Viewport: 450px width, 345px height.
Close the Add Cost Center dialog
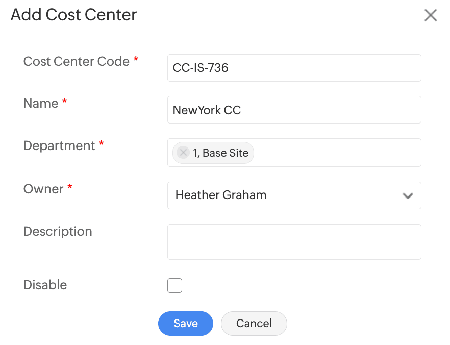pos(431,15)
